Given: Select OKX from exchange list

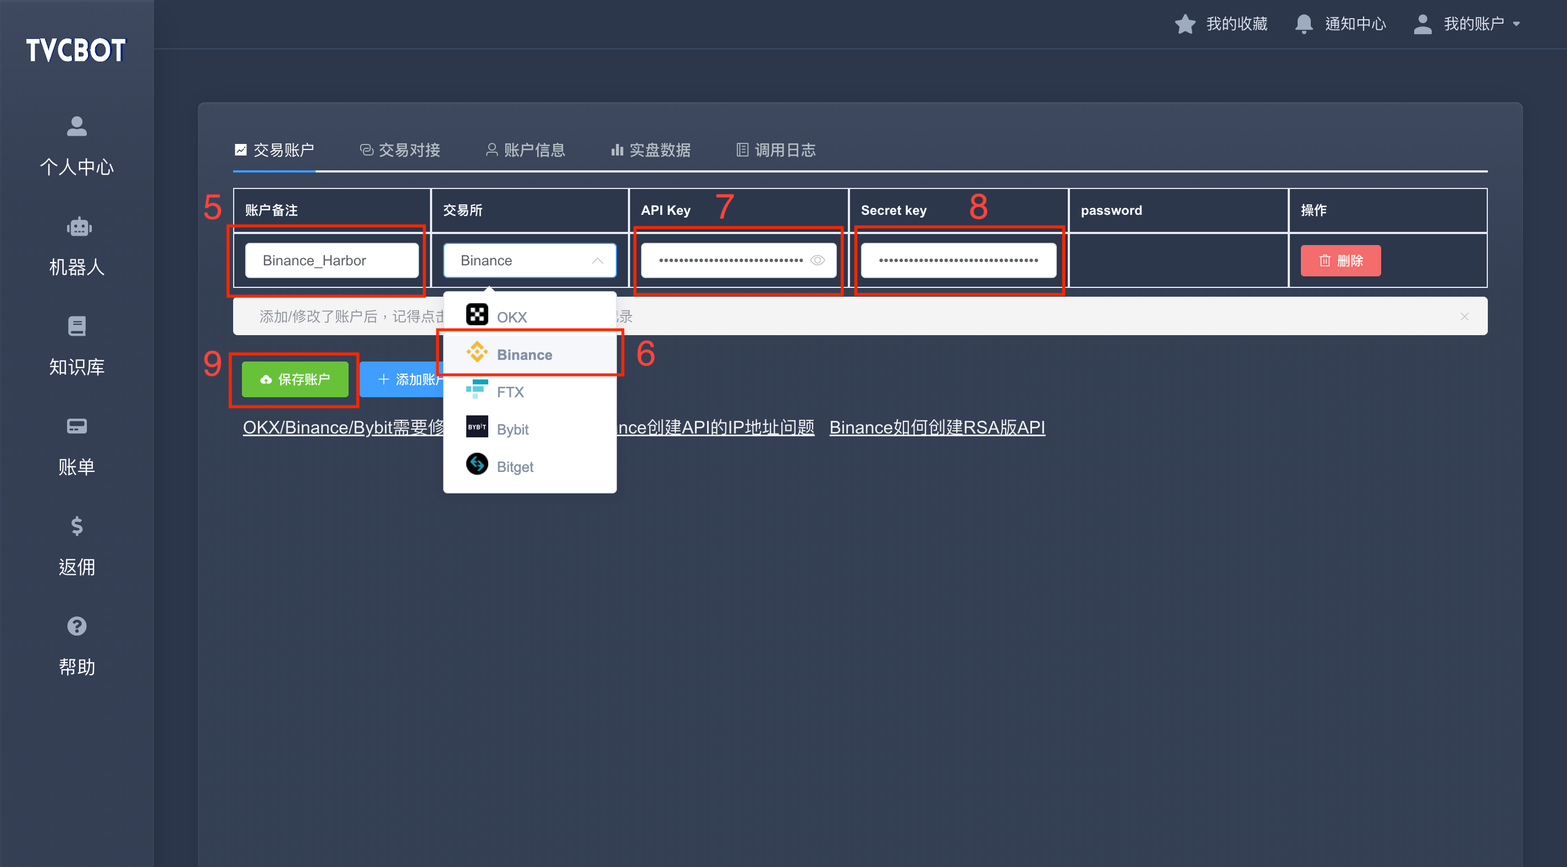Looking at the screenshot, I should click(x=511, y=316).
